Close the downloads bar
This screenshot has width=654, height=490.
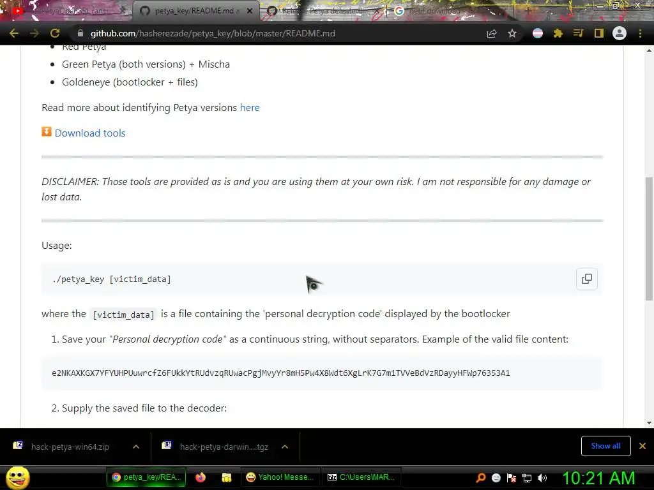(643, 446)
